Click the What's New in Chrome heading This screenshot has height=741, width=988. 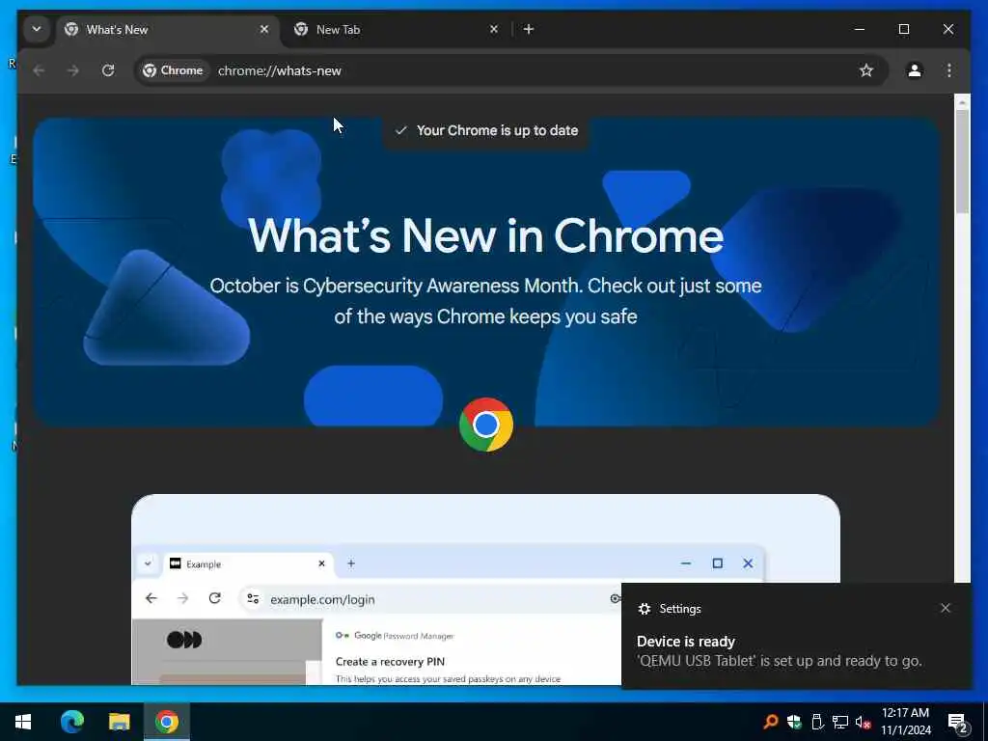486,236
